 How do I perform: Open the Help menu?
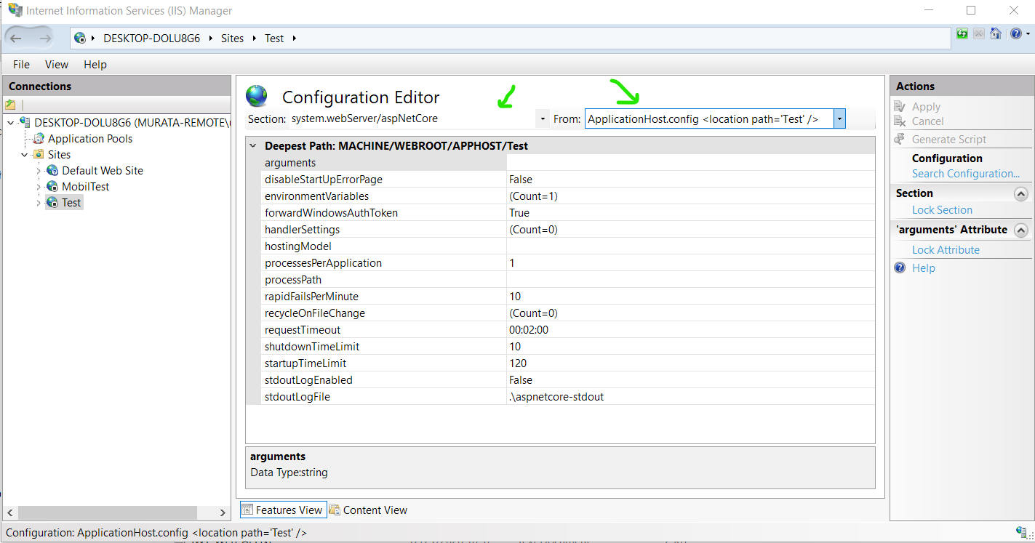point(95,64)
